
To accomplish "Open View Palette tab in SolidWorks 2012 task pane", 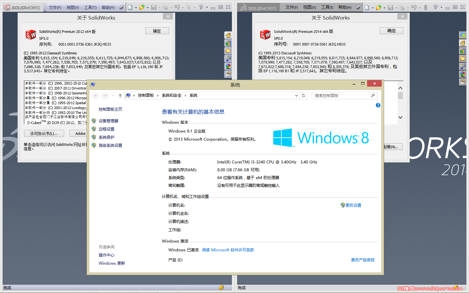I will click(228, 59).
